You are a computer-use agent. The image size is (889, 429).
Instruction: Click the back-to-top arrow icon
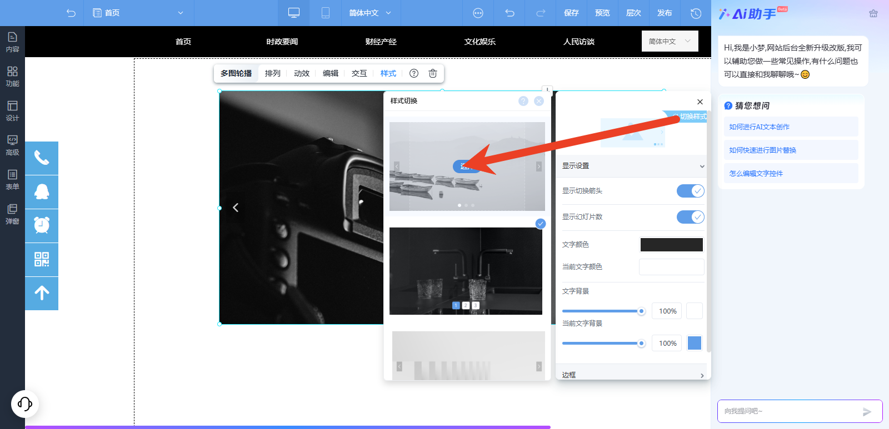click(x=42, y=293)
